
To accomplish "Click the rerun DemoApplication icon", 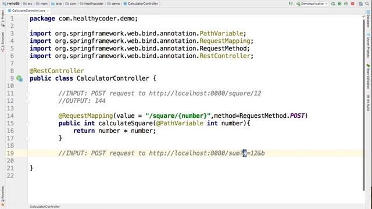I will click(x=333, y=3).
